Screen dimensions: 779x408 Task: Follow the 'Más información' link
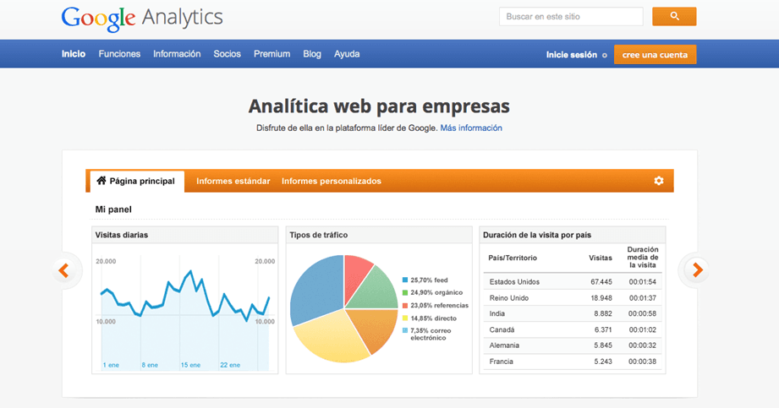click(x=471, y=128)
